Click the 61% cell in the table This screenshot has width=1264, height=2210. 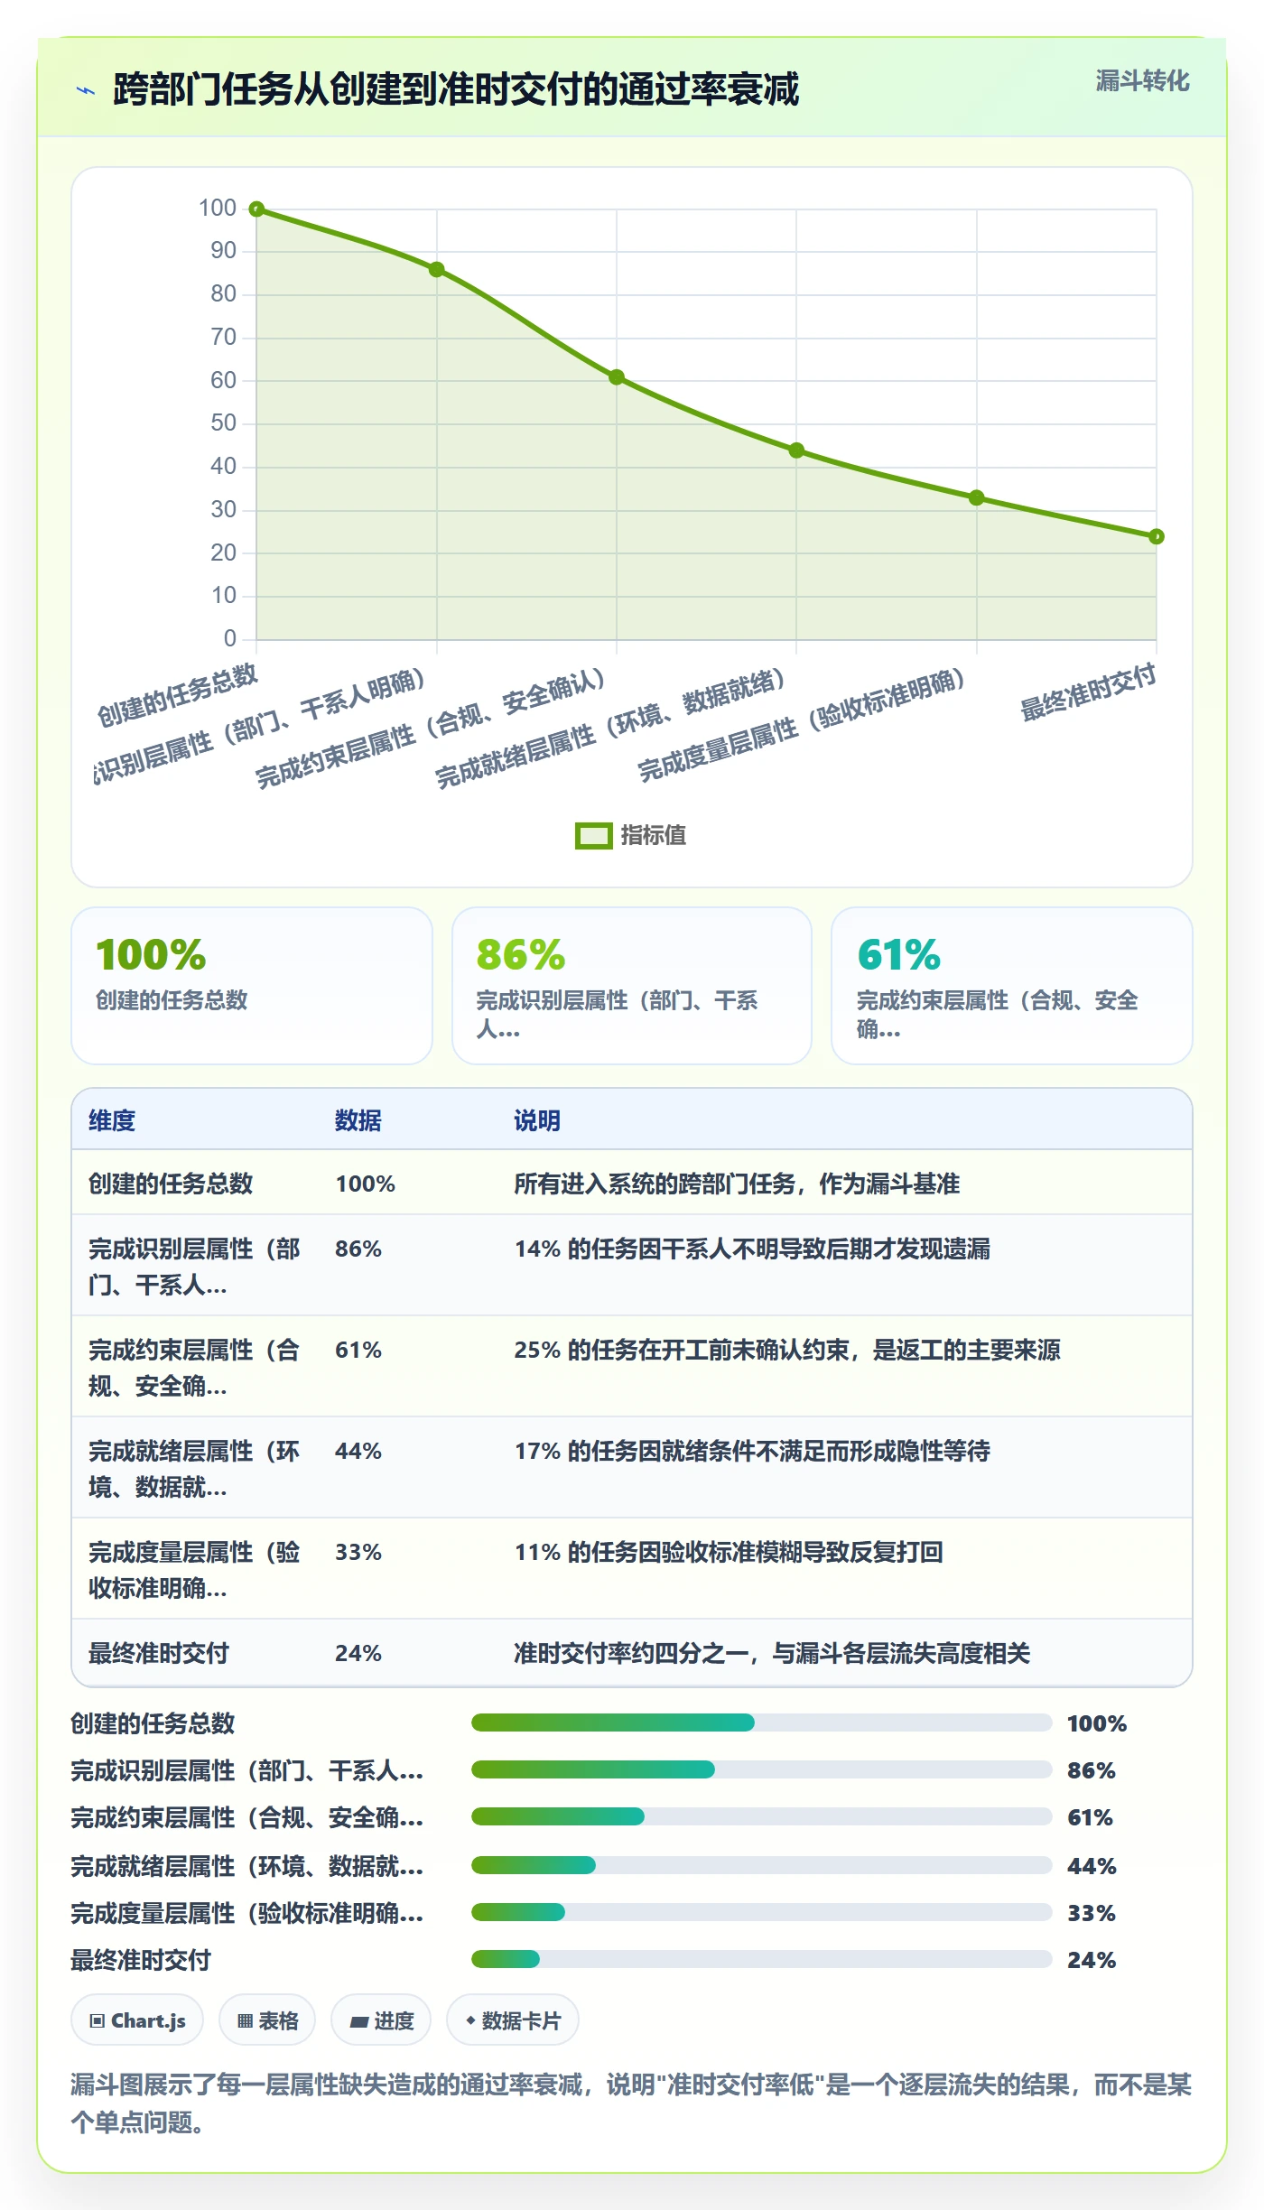(358, 1351)
